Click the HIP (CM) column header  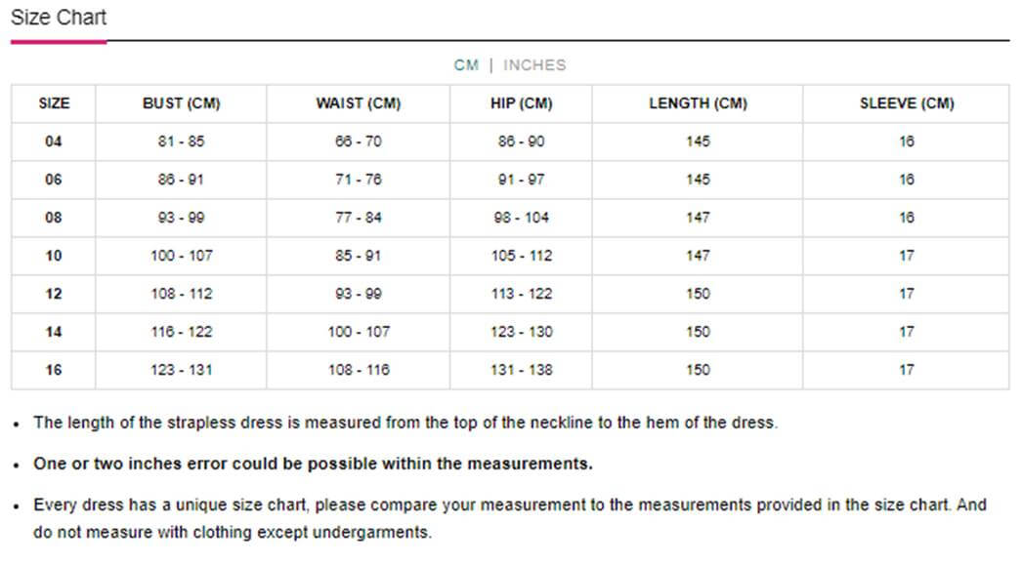click(521, 103)
